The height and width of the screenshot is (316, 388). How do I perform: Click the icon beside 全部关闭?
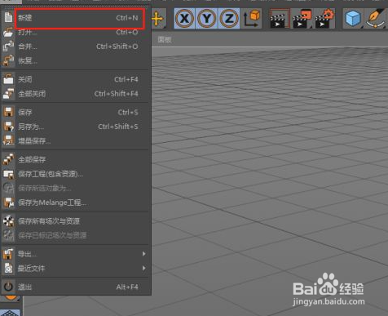pos(8,94)
